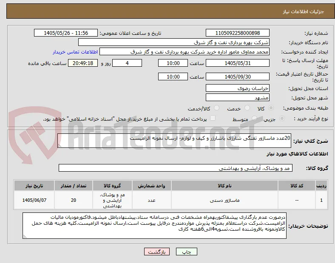Viewport: 335px width, 263px height.
Task: Click the need number field 1105092258000898
Action: pyautogui.click(x=238, y=33)
